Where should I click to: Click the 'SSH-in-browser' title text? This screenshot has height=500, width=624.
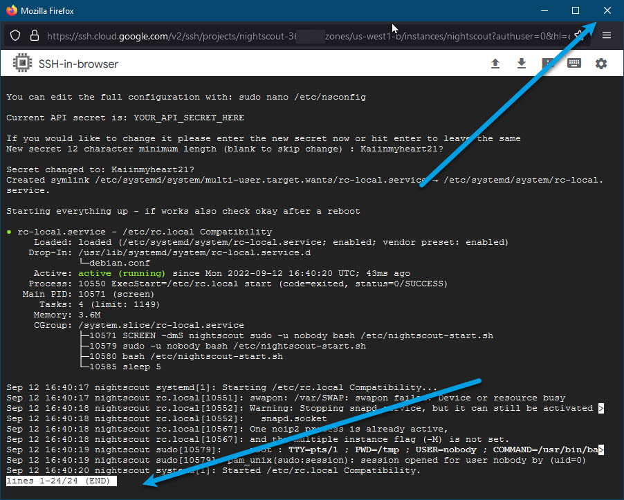[79, 64]
